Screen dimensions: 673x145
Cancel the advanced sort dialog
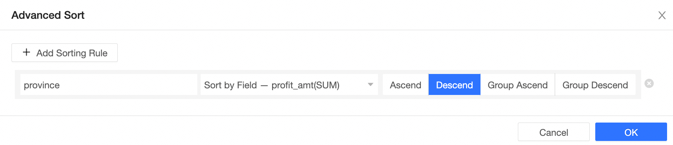click(554, 132)
